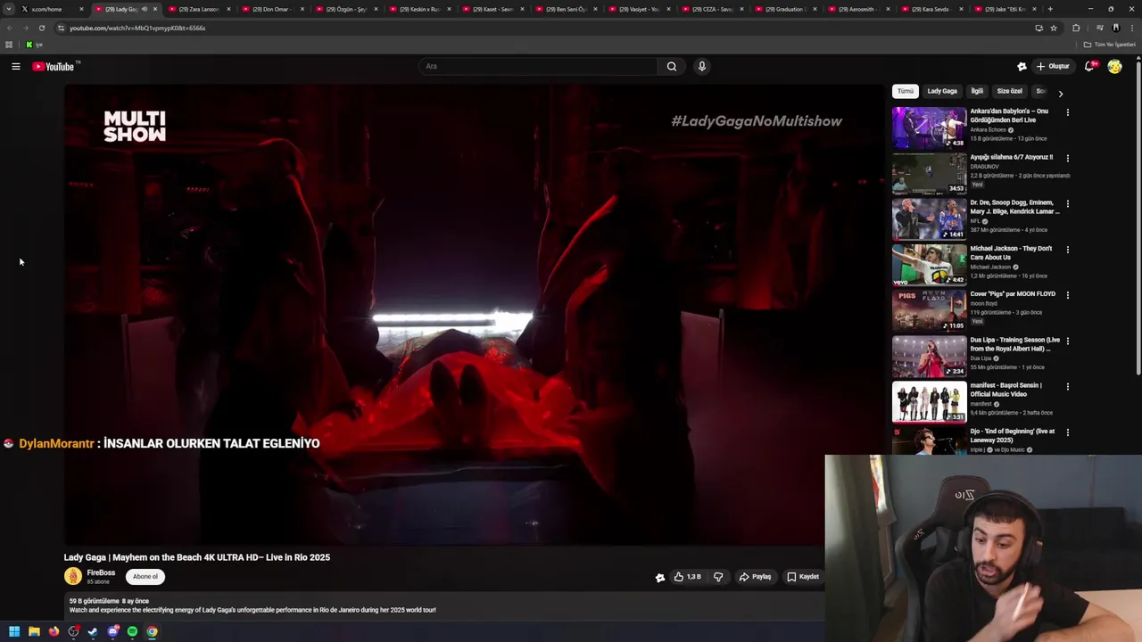The image size is (1142, 642).
Task: Switch to the Kara Sevda browser tab
Action: point(932,9)
